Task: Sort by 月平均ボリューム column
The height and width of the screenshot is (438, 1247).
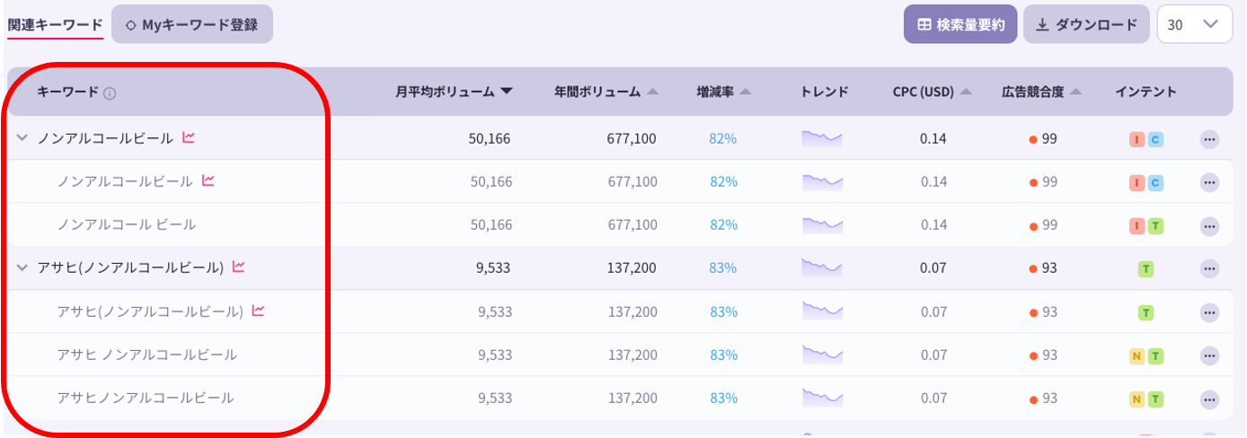Action: (x=454, y=92)
